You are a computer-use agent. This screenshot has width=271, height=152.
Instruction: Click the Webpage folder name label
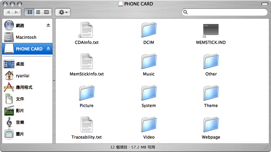point(211,137)
